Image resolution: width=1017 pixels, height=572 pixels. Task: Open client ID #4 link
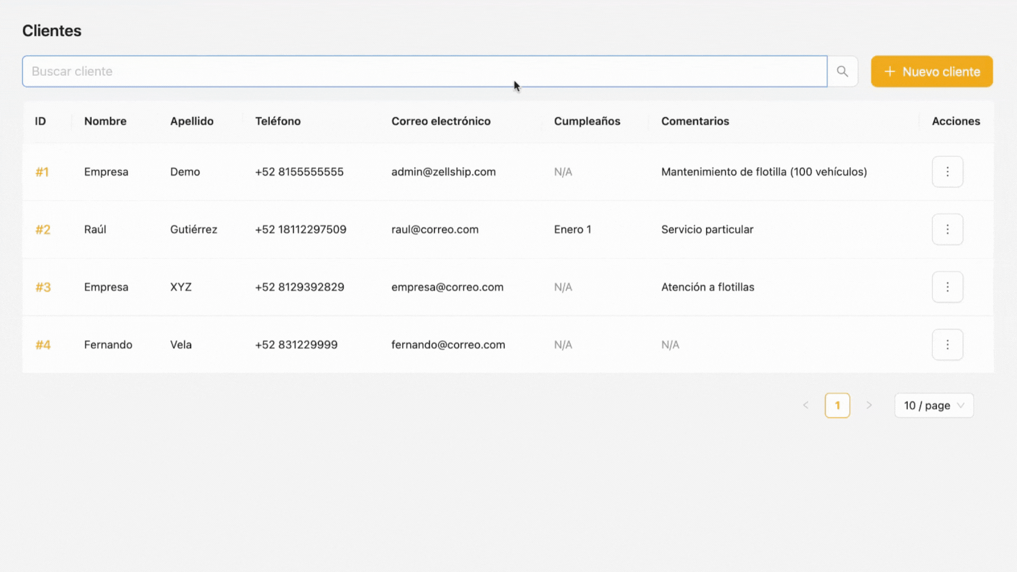(x=43, y=345)
